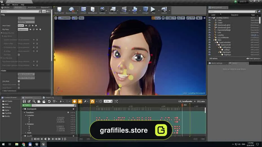Open the Sequencer 30 fps dropdown
The height and width of the screenshot is (147, 262).
[x=108, y=101]
